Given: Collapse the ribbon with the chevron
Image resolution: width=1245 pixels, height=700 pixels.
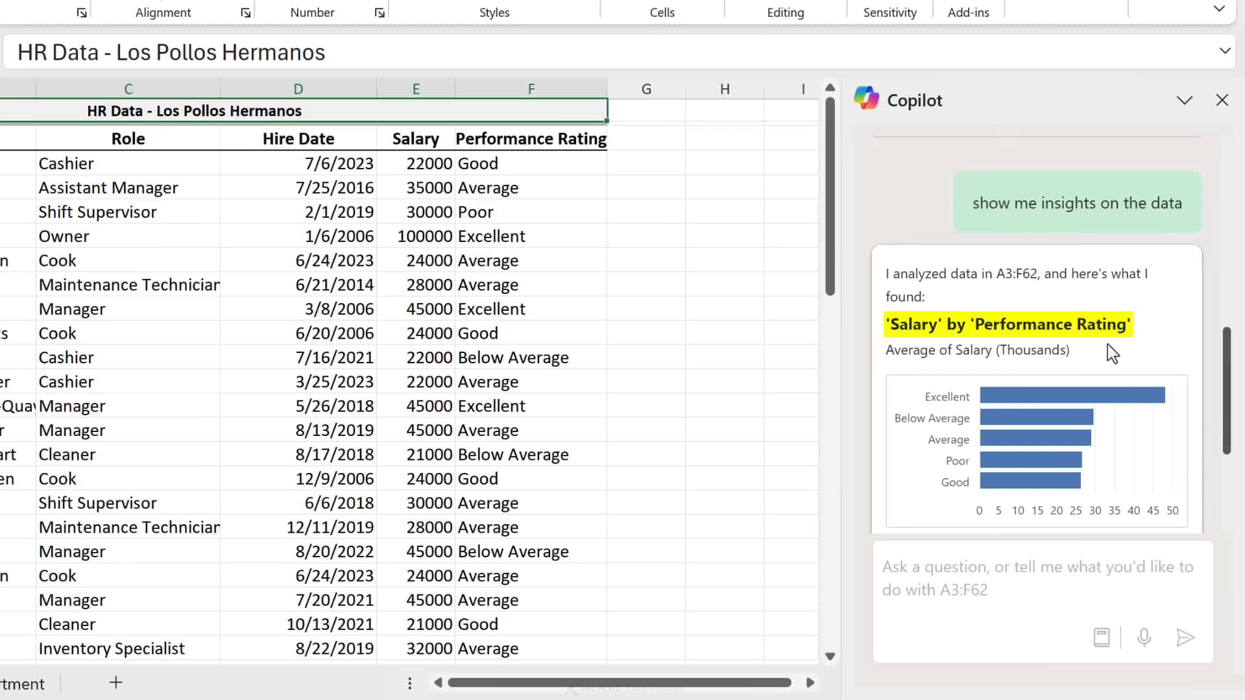Looking at the screenshot, I should [1219, 9].
